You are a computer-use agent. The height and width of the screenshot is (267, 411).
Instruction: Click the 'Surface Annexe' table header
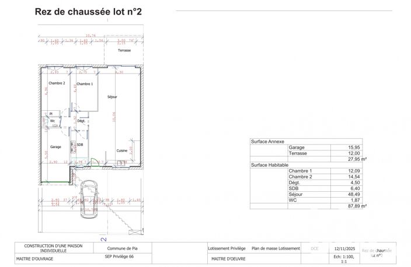click(267, 142)
